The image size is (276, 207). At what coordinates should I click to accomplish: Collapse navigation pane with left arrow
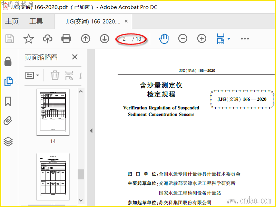tap(91, 131)
